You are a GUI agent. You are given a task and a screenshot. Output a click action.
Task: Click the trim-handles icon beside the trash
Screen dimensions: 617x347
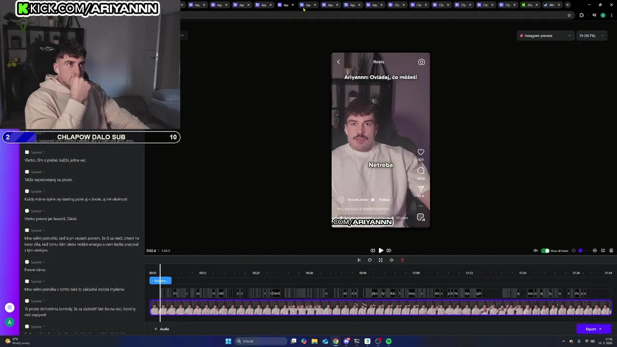coord(391,260)
